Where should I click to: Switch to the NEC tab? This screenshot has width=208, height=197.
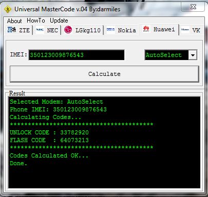[47, 30]
